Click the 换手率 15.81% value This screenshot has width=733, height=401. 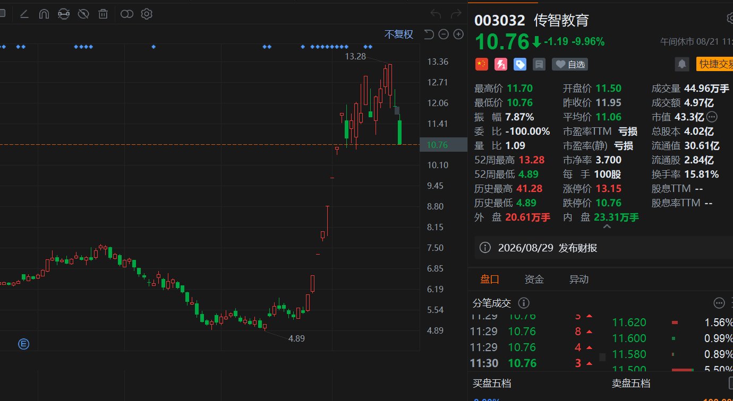coord(701,174)
